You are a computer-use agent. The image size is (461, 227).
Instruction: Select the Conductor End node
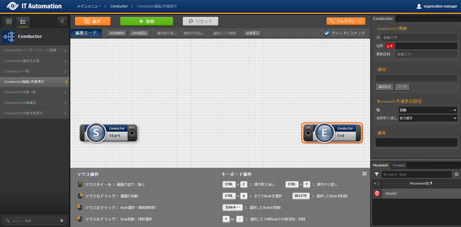[332, 133]
